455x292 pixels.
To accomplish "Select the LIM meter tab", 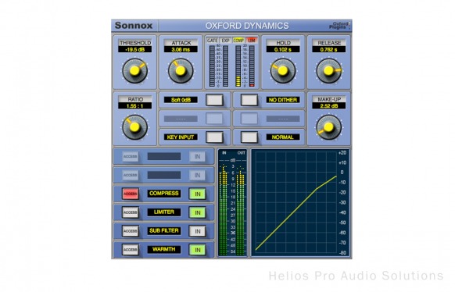I will coord(251,41).
